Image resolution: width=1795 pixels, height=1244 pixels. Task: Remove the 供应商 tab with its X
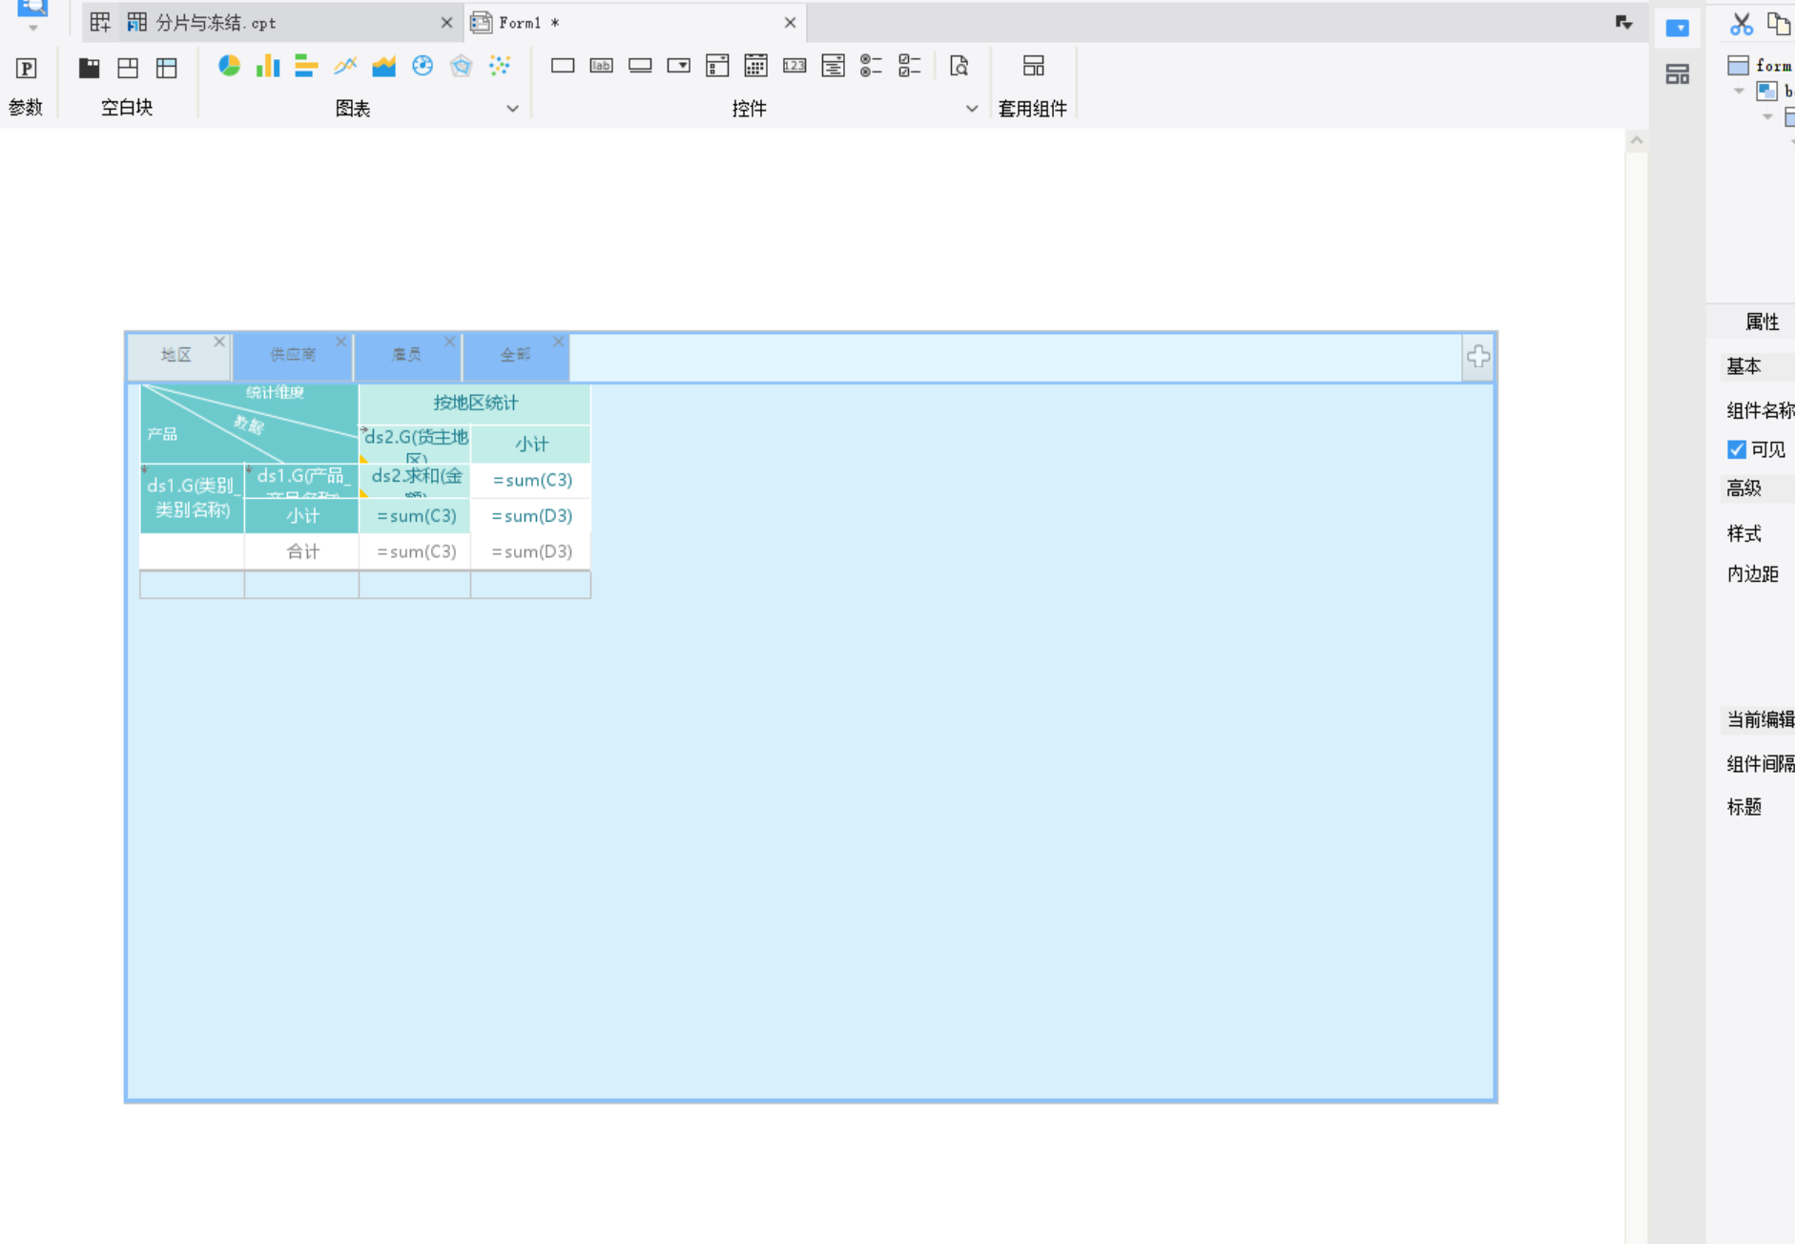341,342
